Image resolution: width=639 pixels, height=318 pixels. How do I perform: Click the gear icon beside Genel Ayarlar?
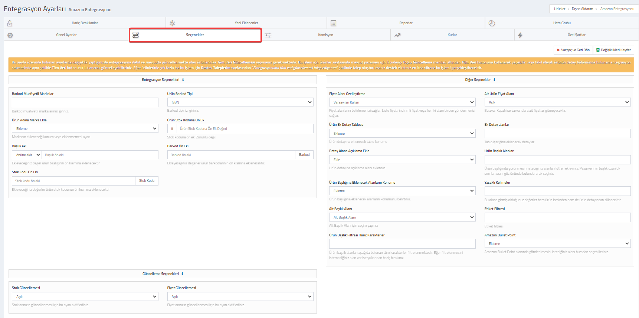click(10, 35)
